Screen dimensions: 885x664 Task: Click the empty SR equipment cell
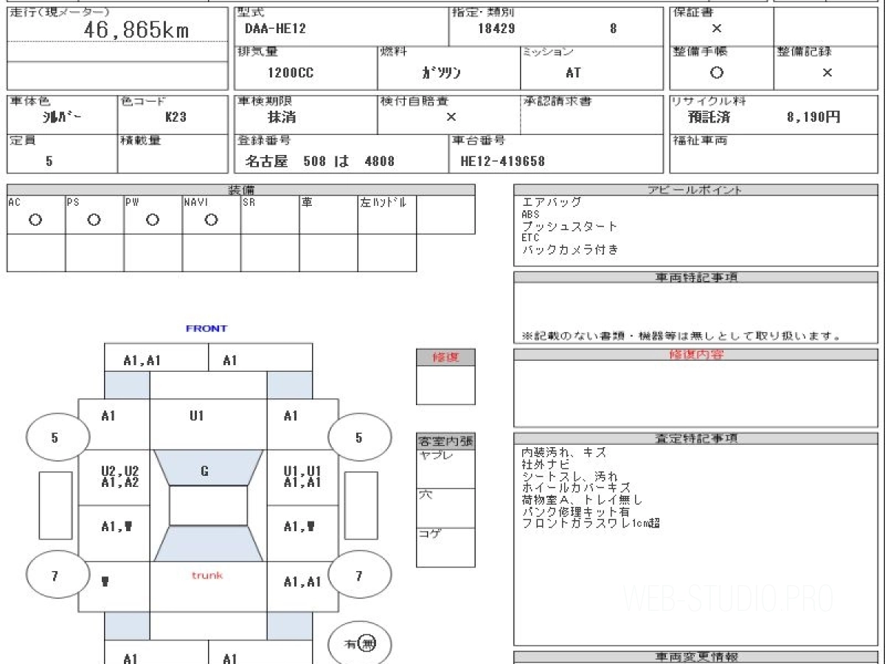click(x=270, y=215)
